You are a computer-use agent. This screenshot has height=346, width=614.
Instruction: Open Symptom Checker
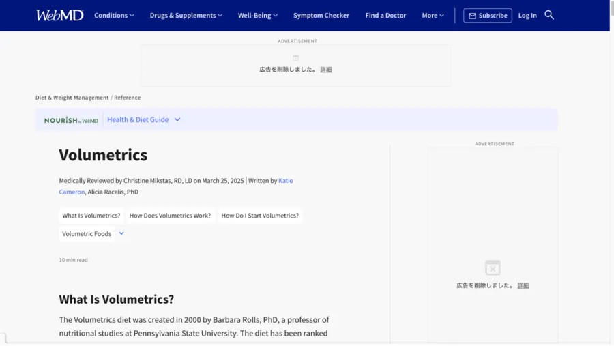[321, 15]
